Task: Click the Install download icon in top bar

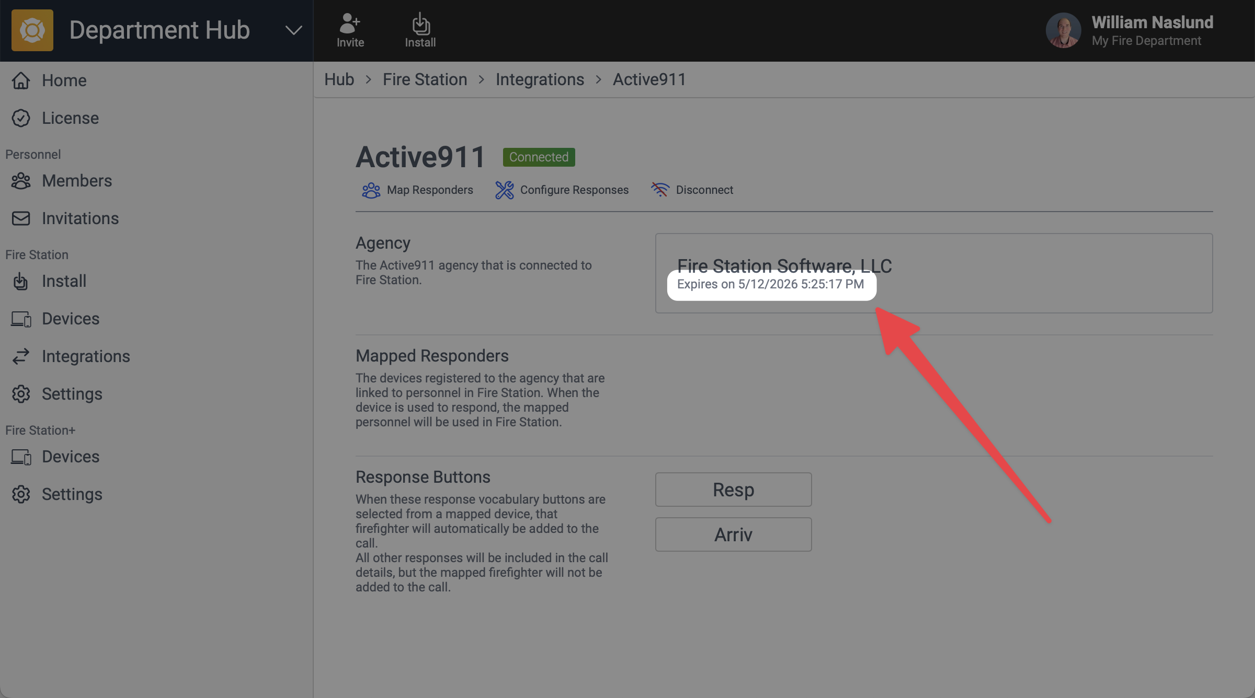Action: [x=420, y=23]
